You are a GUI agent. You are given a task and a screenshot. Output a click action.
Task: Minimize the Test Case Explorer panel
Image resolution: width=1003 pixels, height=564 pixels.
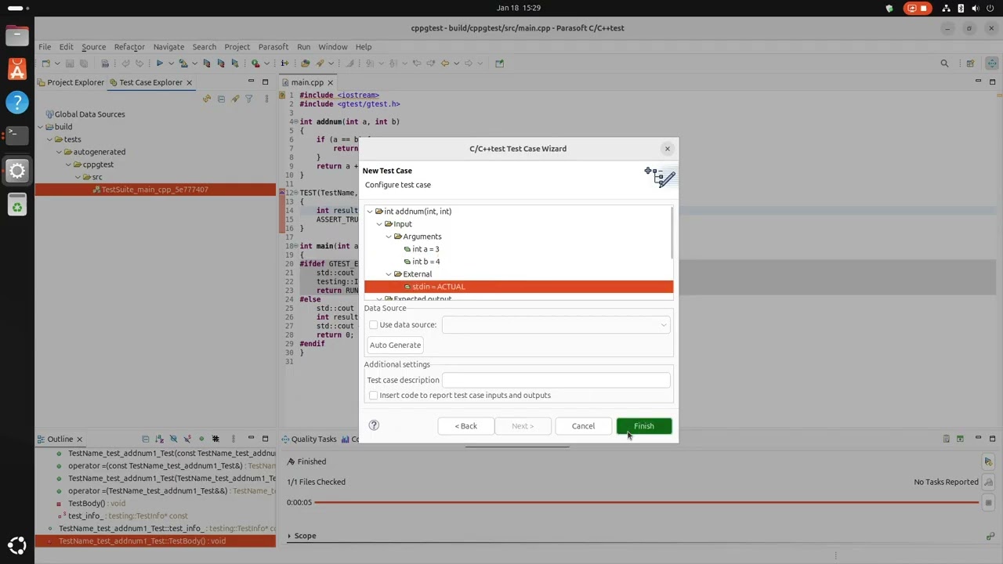(x=251, y=81)
